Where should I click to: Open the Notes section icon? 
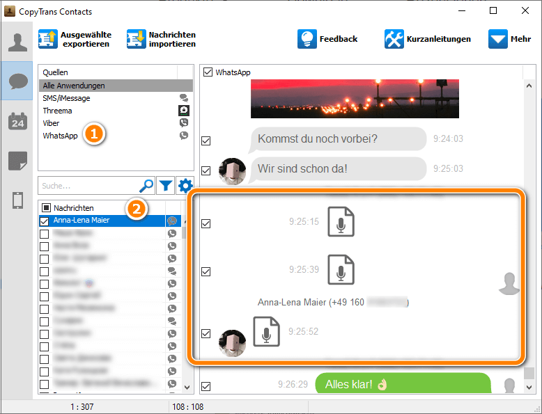(x=17, y=161)
